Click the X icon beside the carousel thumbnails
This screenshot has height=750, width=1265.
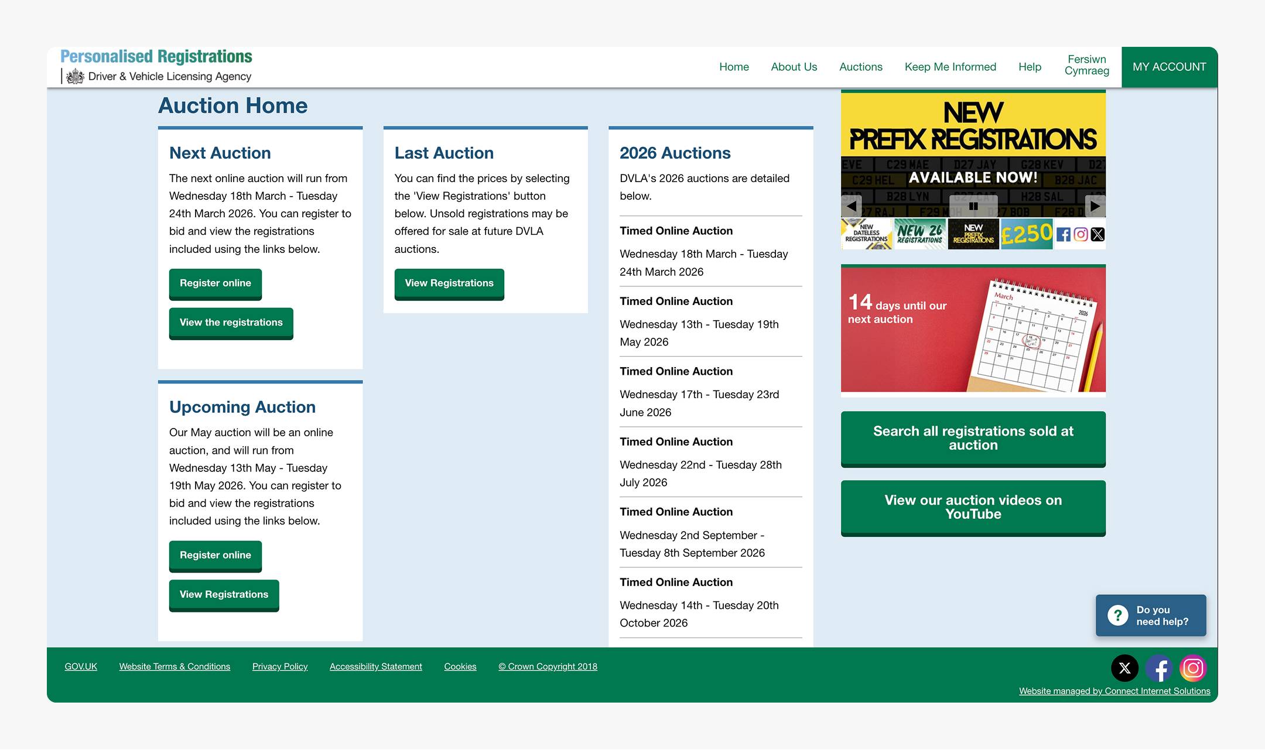pyautogui.click(x=1098, y=235)
